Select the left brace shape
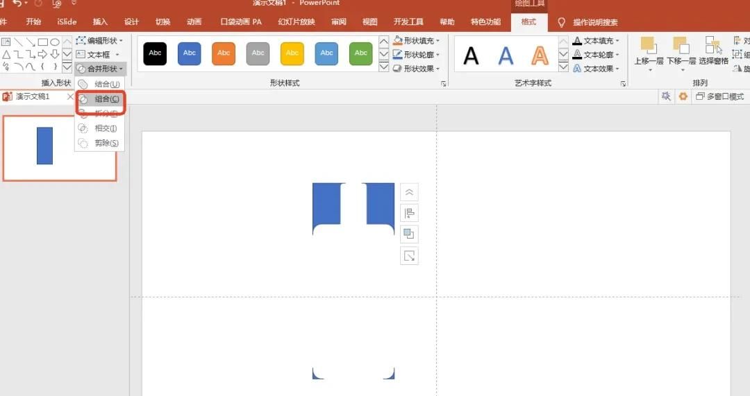The width and height of the screenshot is (750, 396). pyautogui.click(x=42, y=67)
